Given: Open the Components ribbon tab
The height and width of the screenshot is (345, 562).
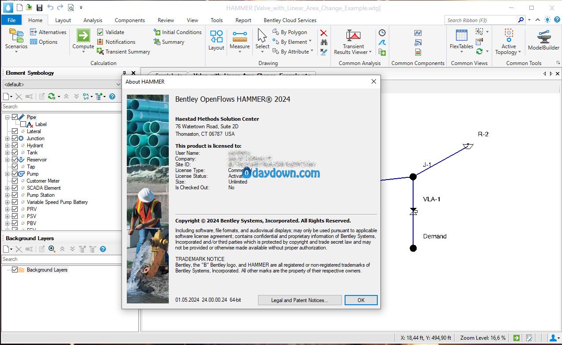Looking at the screenshot, I should click(x=130, y=20).
